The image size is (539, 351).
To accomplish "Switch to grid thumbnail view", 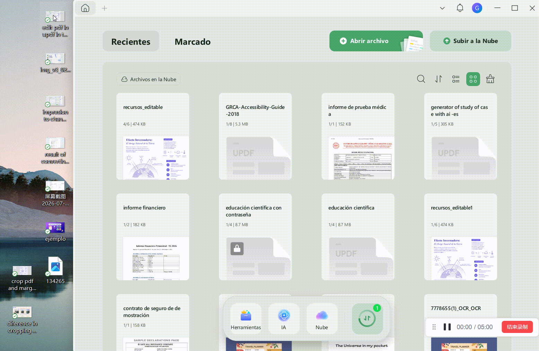I will [473, 79].
